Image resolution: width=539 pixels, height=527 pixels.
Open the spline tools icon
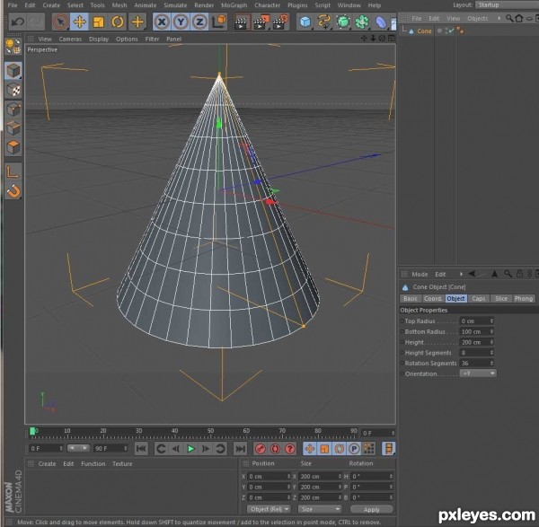point(323,22)
